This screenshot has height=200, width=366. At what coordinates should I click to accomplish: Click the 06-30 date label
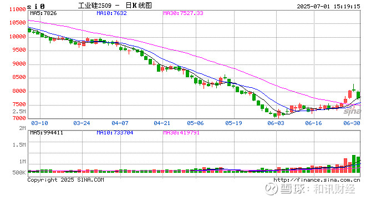[x=352, y=123]
